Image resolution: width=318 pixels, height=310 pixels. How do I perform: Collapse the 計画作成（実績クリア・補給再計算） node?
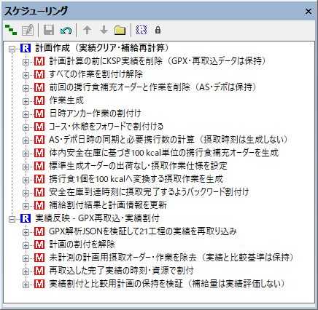12,49
